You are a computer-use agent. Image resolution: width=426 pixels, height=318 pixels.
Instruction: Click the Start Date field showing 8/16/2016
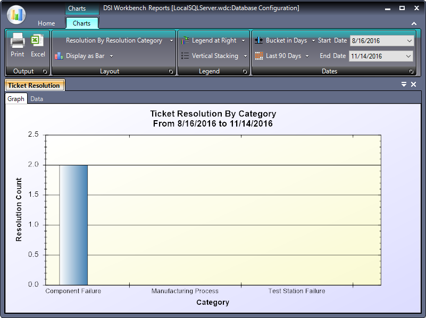pos(382,41)
